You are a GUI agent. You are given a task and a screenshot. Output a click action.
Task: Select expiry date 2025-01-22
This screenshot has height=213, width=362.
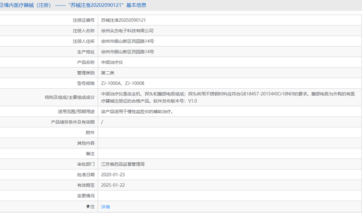point(113,185)
